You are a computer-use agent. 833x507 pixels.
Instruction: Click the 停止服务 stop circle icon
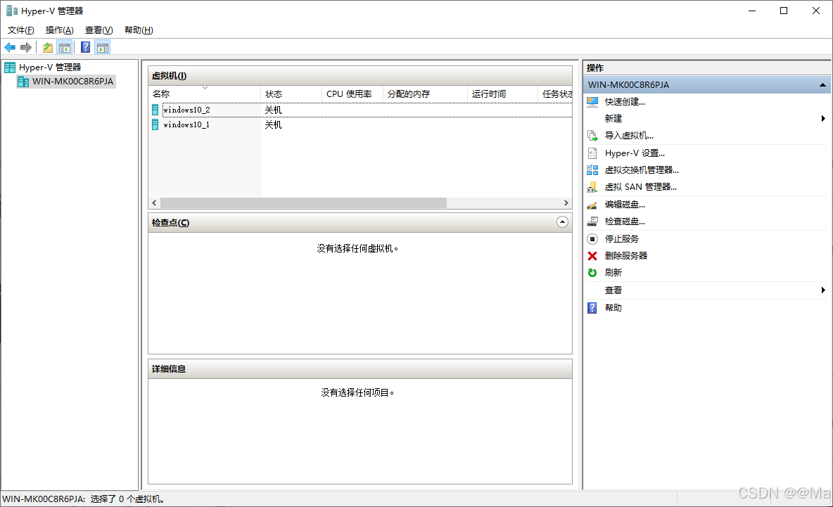(592, 239)
